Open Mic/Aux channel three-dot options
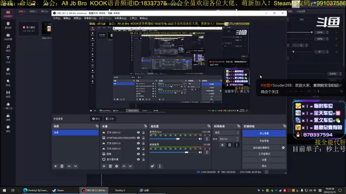 207,139
